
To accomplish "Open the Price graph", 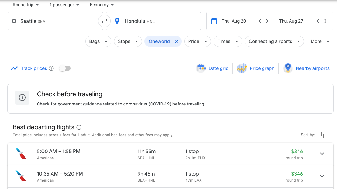I will coord(256,68).
